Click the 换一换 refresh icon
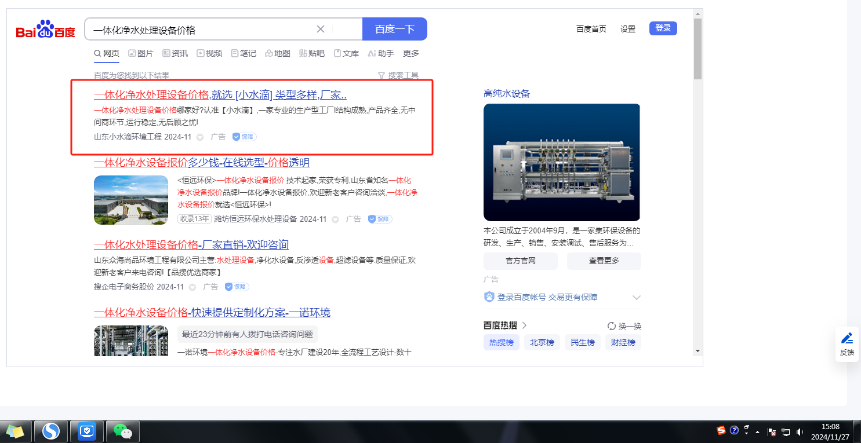The image size is (861, 443). pos(611,326)
